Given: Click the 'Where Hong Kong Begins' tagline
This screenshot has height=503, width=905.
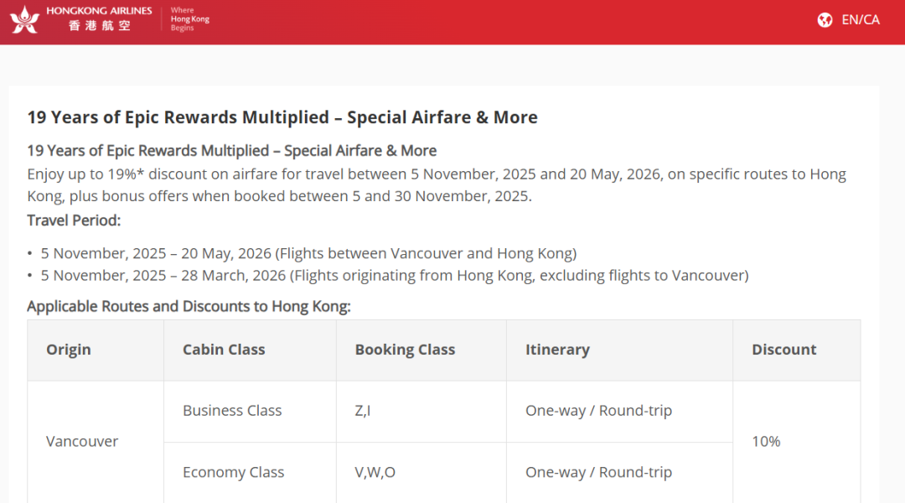Looking at the screenshot, I should tap(189, 19).
